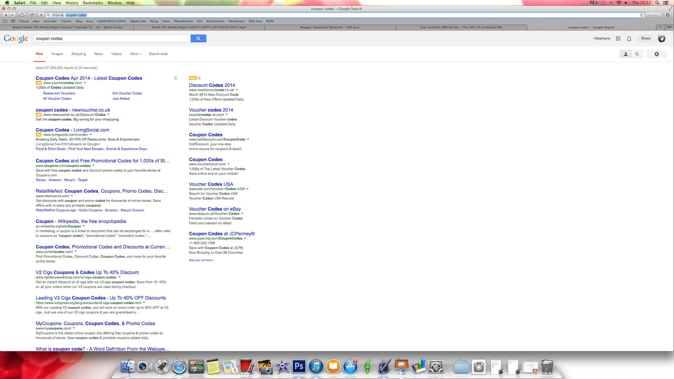Image resolution: width=674 pixels, height=379 pixels.
Task: Open the Trash in the Dock
Action: pyautogui.click(x=547, y=366)
